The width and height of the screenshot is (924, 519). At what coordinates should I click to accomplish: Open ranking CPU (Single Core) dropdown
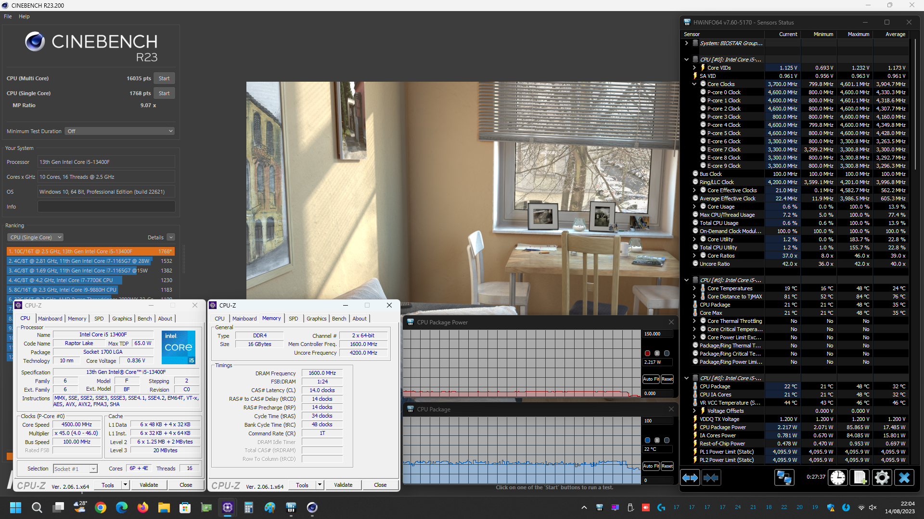35,237
